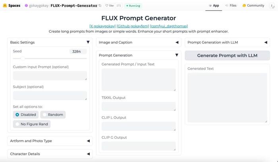278x162 pixels.
Task: Click the Custom Input Prompt text field
Action: pos(50,76)
